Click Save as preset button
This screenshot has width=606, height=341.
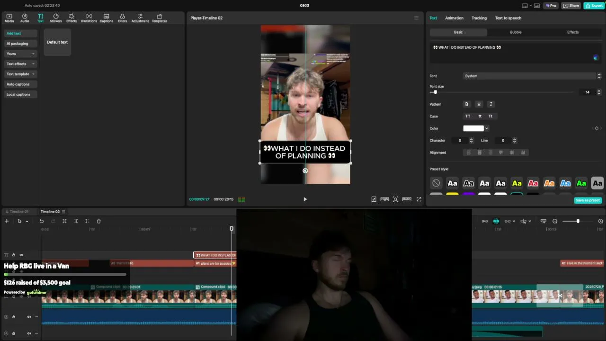click(x=588, y=200)
